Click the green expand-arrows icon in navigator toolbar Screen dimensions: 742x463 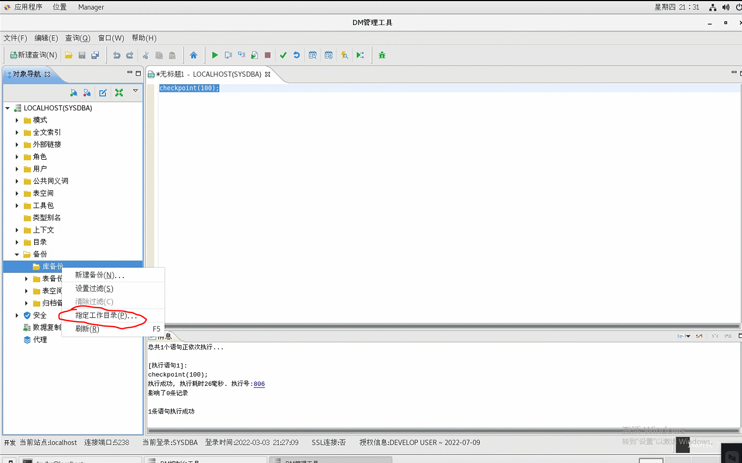tap(119, 93)
